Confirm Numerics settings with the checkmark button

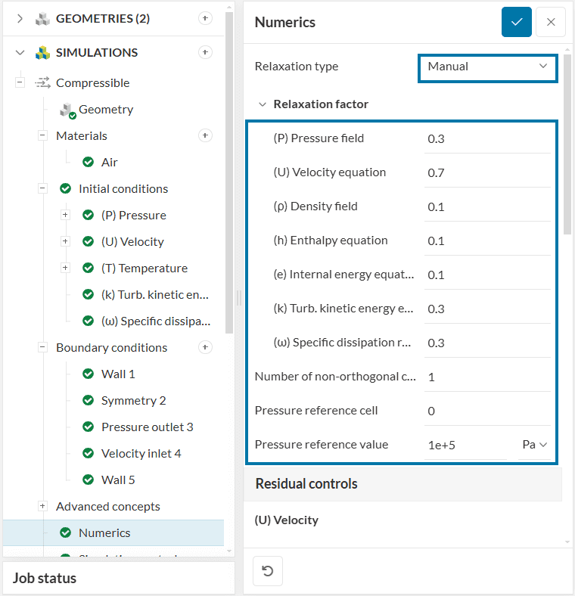coord(516,23)
